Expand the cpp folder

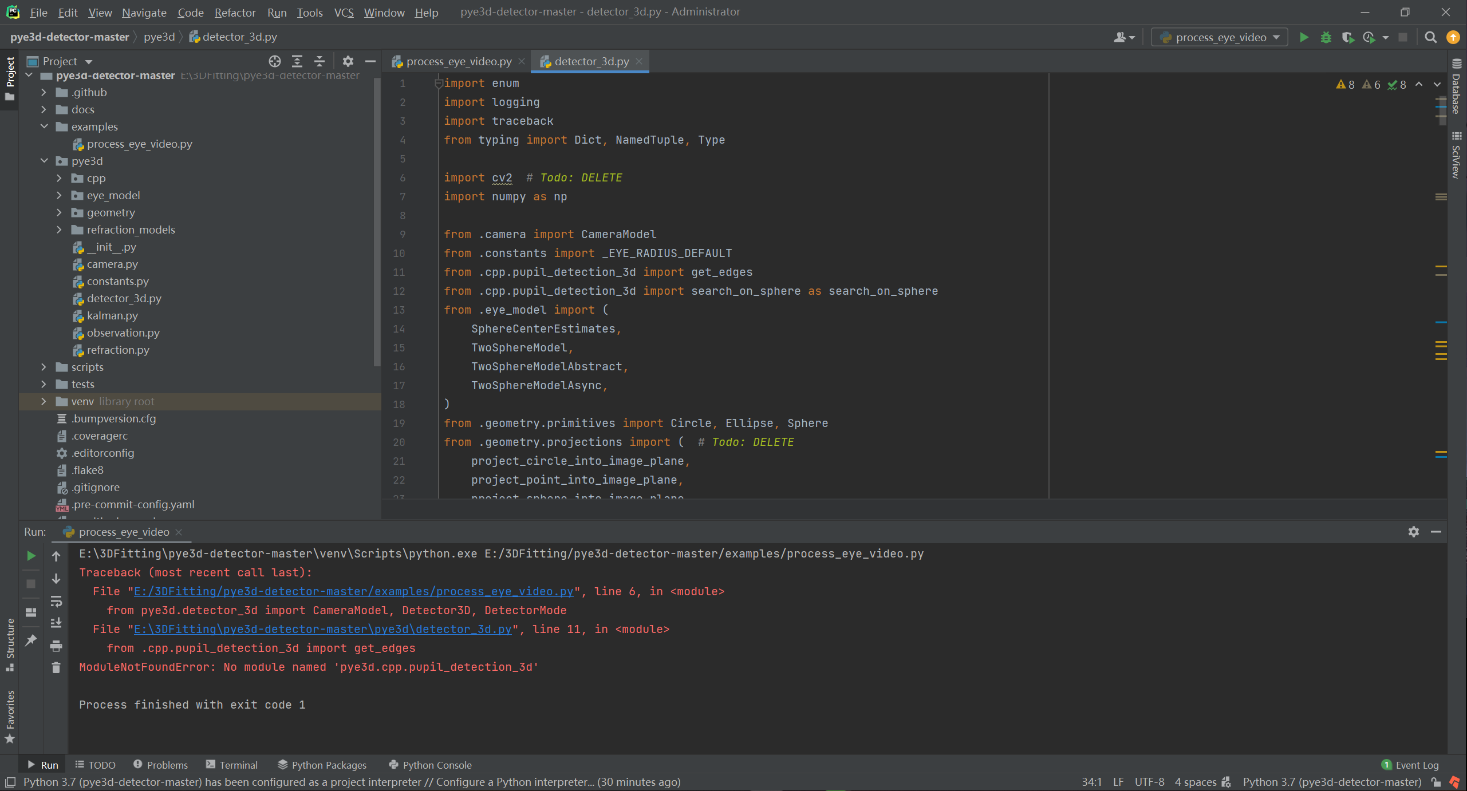tap(59, 178)
